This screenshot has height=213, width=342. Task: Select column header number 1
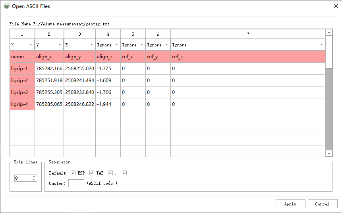(x=22, y=34)
